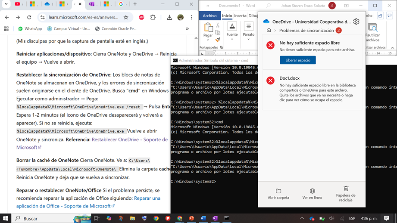Click the JS account avatar in Word

(332, 6)
